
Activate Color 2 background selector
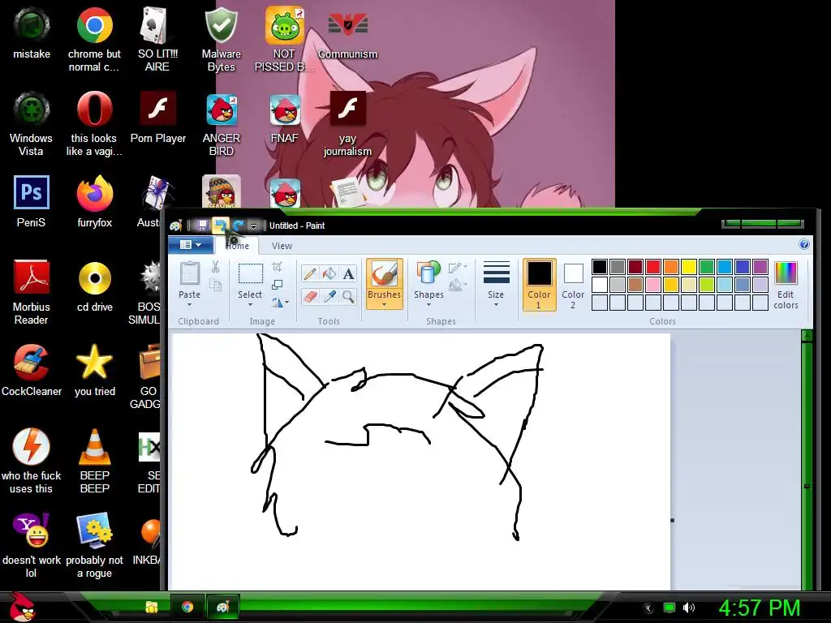pyautogui.click(x=573, y=284)
